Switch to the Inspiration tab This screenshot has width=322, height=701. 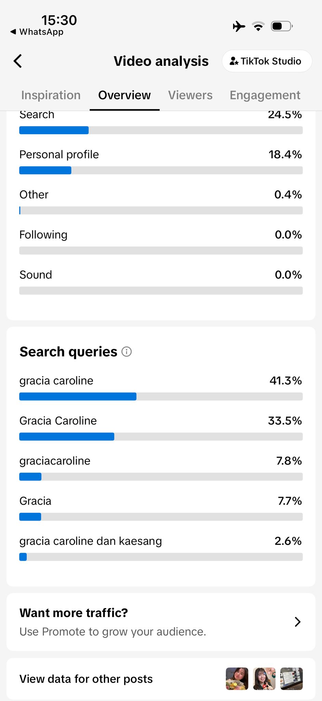51,95
